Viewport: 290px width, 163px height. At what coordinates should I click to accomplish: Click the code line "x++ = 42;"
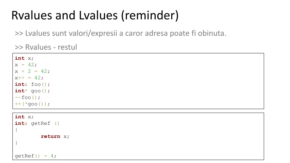click(x=29, y=78)
